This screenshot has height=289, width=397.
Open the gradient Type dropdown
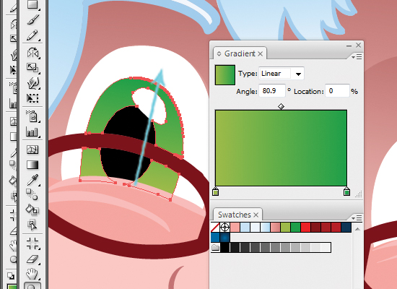coord(298,74)
